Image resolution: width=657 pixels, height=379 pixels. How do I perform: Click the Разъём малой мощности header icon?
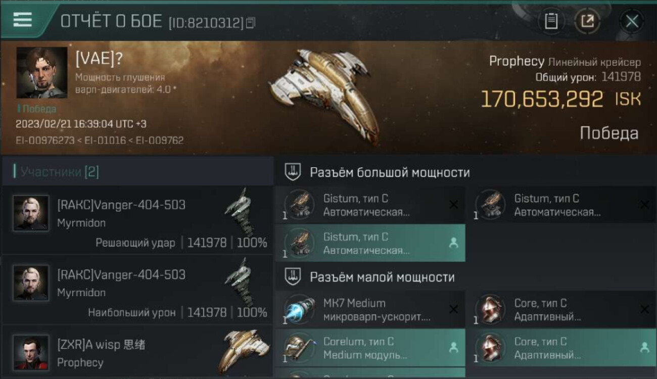293,277
